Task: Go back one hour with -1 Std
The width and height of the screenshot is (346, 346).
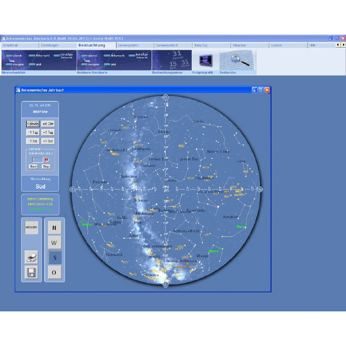Action: pyautogui.click(x=33, y=141)
